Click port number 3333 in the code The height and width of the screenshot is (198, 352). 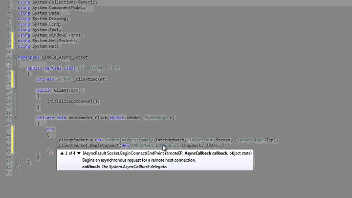(x=211, y=146)
